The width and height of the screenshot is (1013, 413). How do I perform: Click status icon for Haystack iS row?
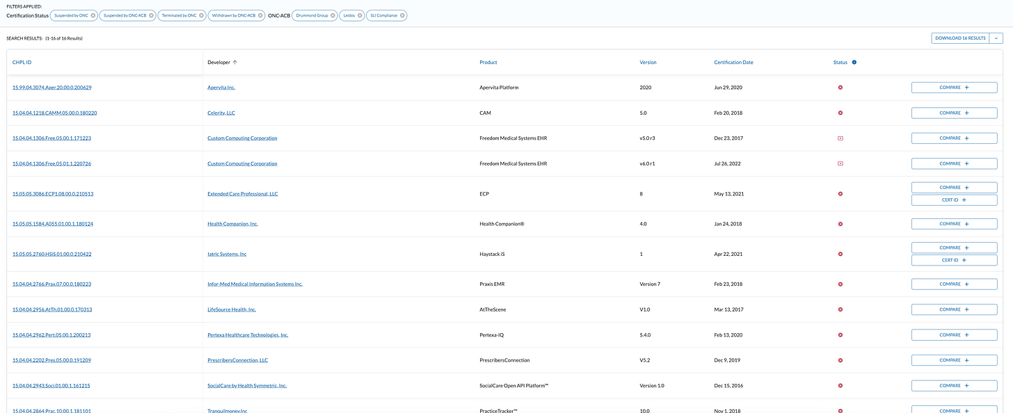point(840,254)
